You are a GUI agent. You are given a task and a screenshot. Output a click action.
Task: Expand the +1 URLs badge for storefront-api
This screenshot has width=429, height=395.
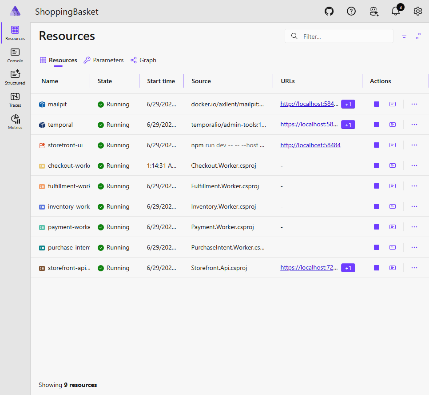point(348,268)
